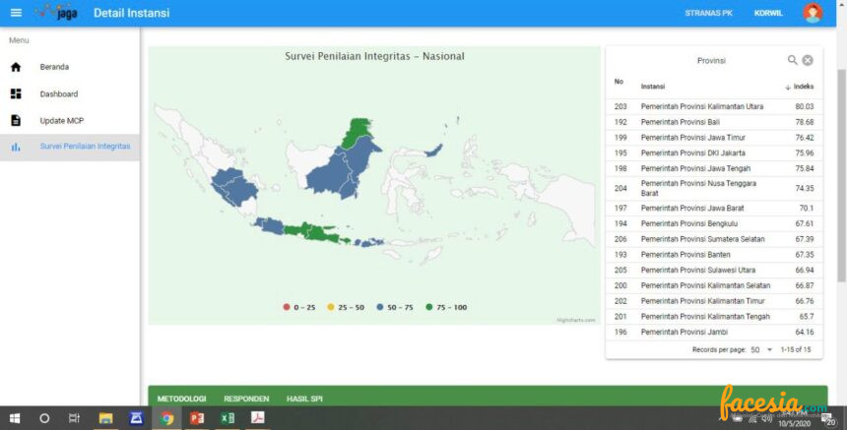Click the search icon in Provinsi table
Viewport: 847px width, 430px height.
(x=792, y=60)
